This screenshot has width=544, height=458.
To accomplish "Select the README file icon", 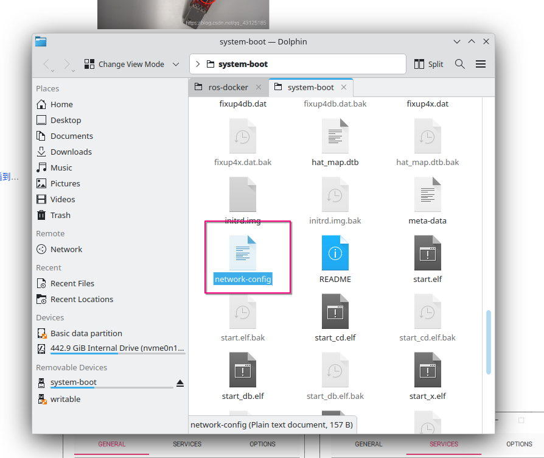I will pyautogui.click(x=335, y=253).
